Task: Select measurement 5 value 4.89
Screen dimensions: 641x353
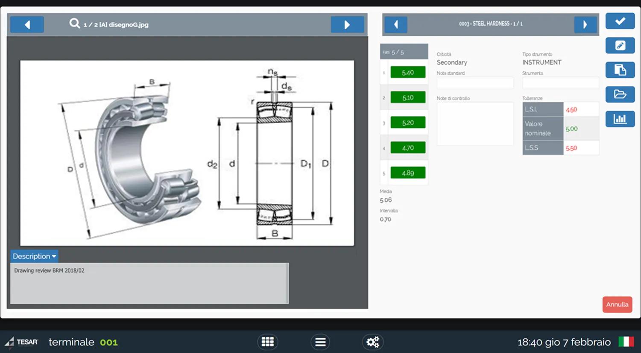Action: click(408, 173)
